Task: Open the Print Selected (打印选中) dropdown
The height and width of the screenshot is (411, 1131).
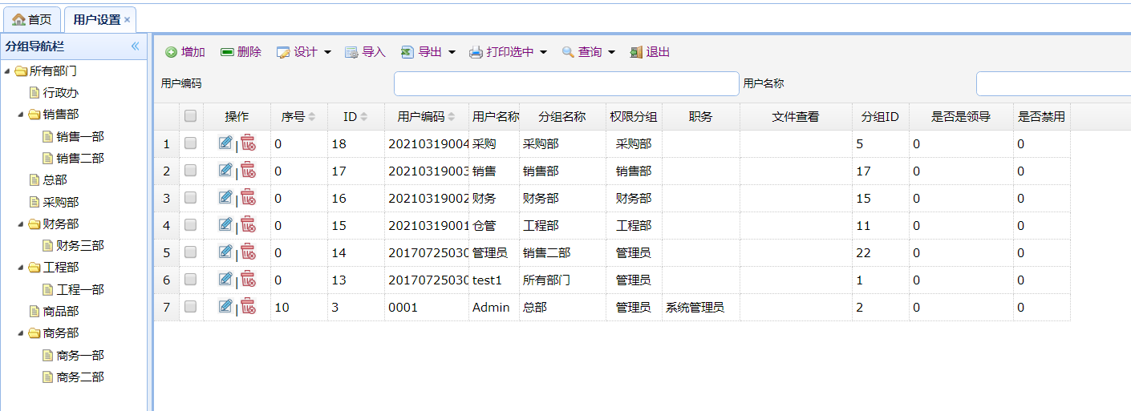Action: 507,52
